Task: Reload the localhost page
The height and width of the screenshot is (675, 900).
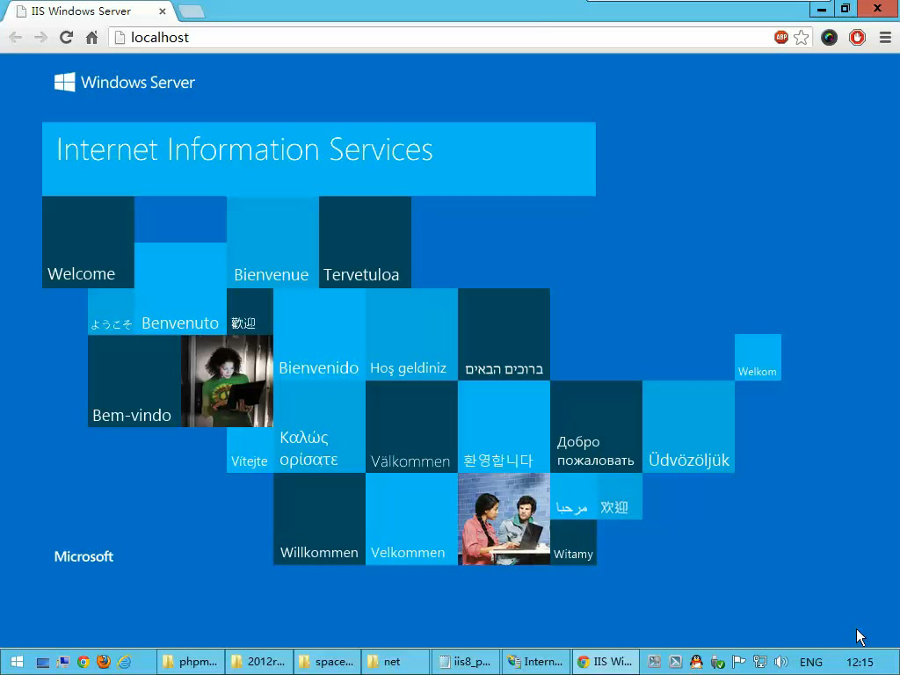Action: coord(66,37)
